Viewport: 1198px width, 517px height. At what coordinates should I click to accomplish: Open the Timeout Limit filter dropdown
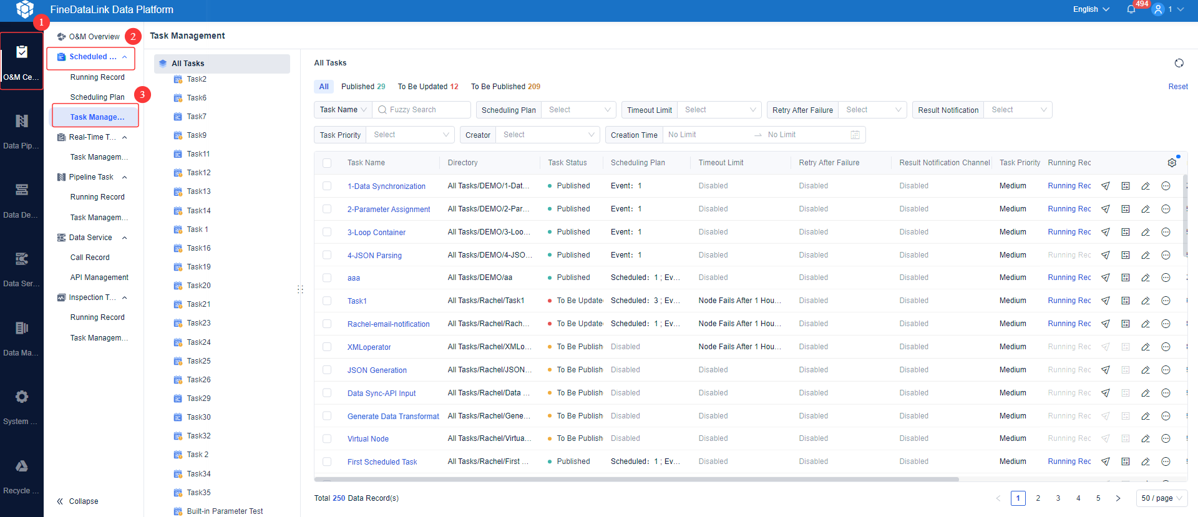719,110
